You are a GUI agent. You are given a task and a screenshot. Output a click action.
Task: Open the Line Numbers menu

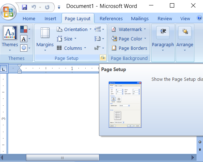click(99, 39)
